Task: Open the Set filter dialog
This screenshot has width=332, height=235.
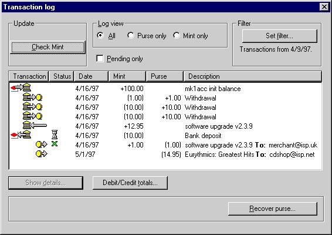Action: tap(279, 36)
